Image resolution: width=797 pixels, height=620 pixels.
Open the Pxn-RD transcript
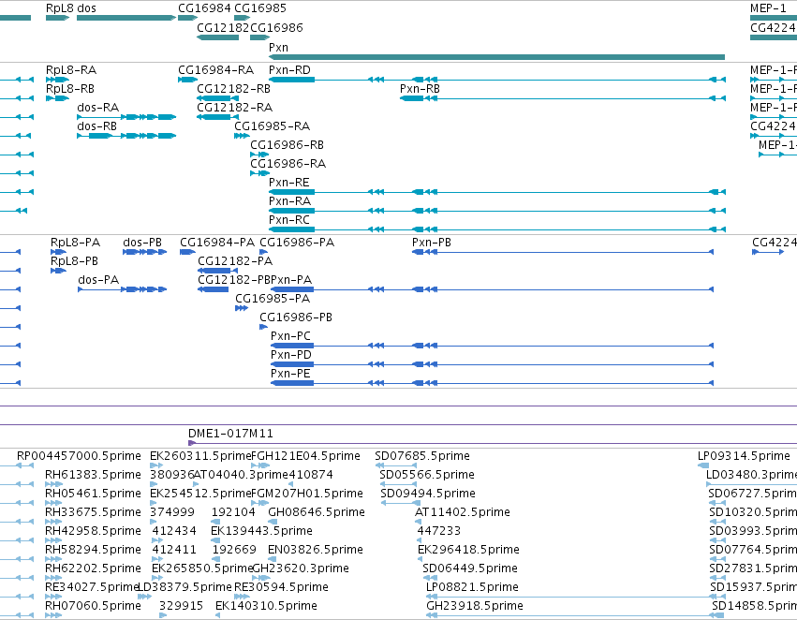497,80
